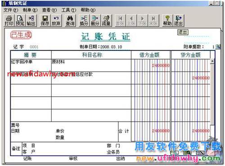Screen dimensions: 225x166
Task: Open the 制单 menu
Action: point(30,10)
